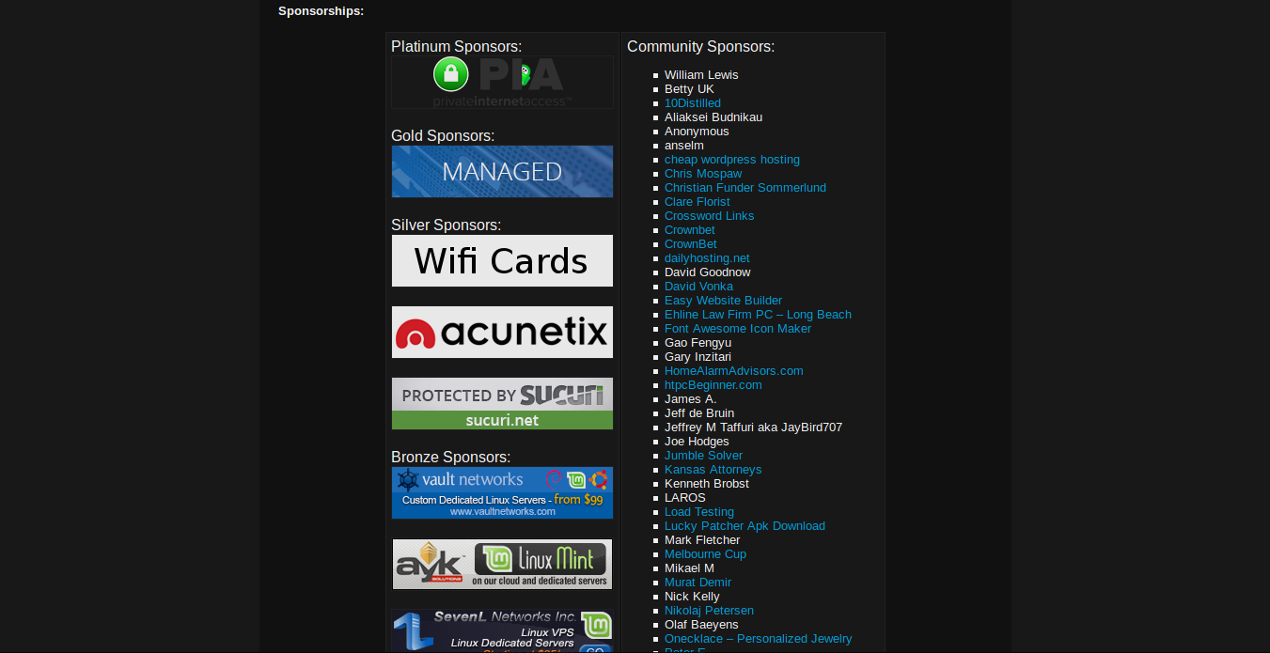
Task: Open HomeAlarmAdvisors.com
Action: (x=734, y=371)
